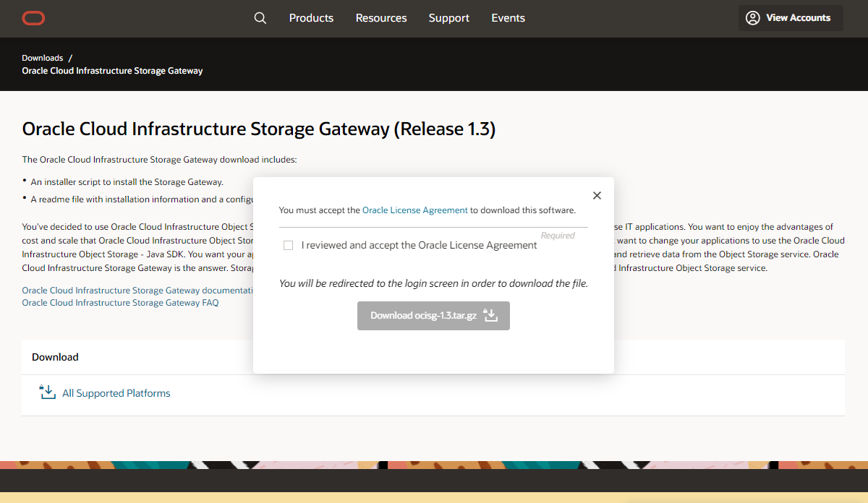The image size is (868, 503).
Task: Open the Storage Gateway FAQ link
Action: coord(120,303)
